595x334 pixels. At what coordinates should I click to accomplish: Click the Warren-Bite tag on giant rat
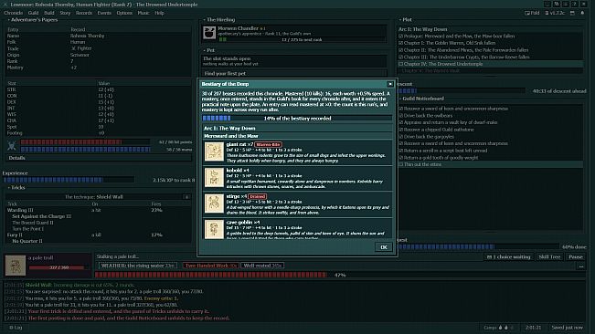[x=268, y=145]
